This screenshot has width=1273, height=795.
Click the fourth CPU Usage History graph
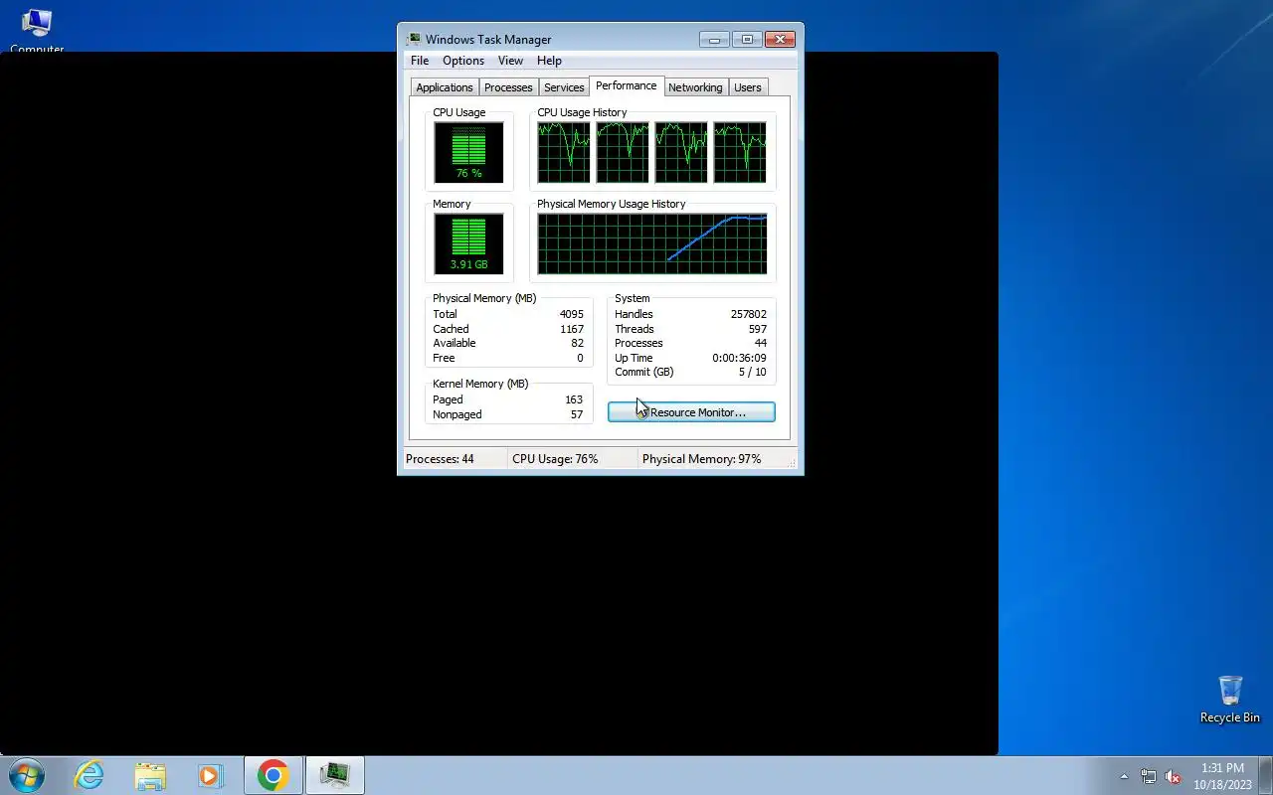pyautogui.click(x=740, y=153)
